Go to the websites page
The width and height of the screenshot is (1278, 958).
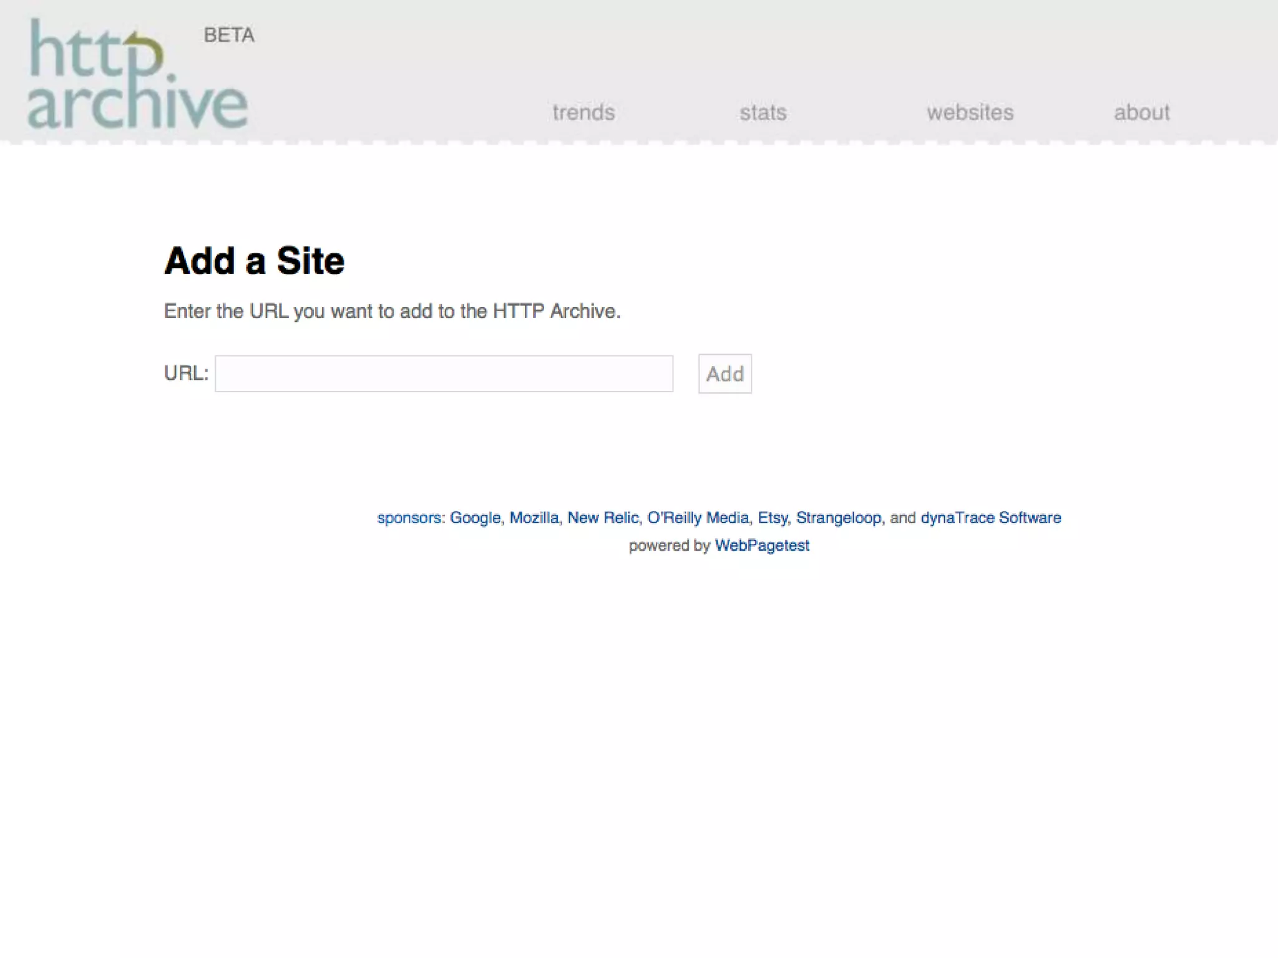point(970,112)
